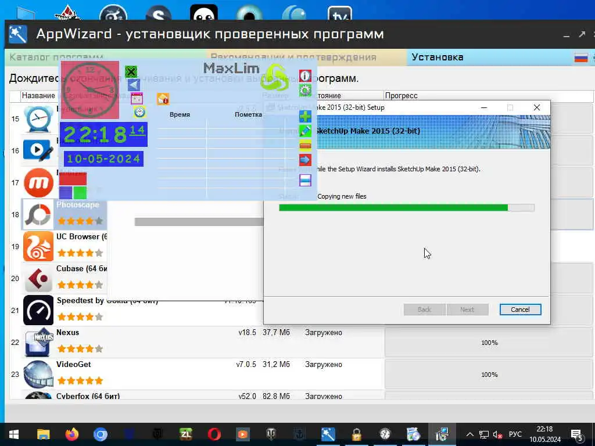Click the Mobizen app icon in row 17
The height and width of the screenshot is (446, 595).
(x=38, y=183)
